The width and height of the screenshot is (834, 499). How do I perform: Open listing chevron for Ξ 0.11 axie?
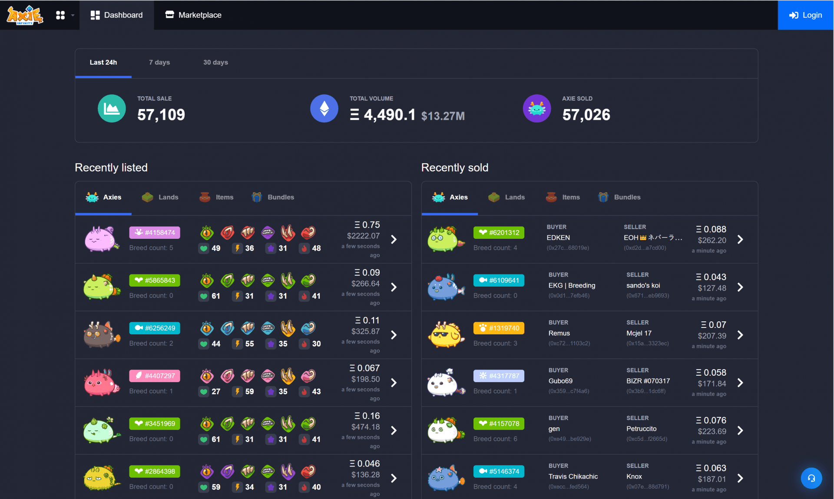[x=394, y=335]
